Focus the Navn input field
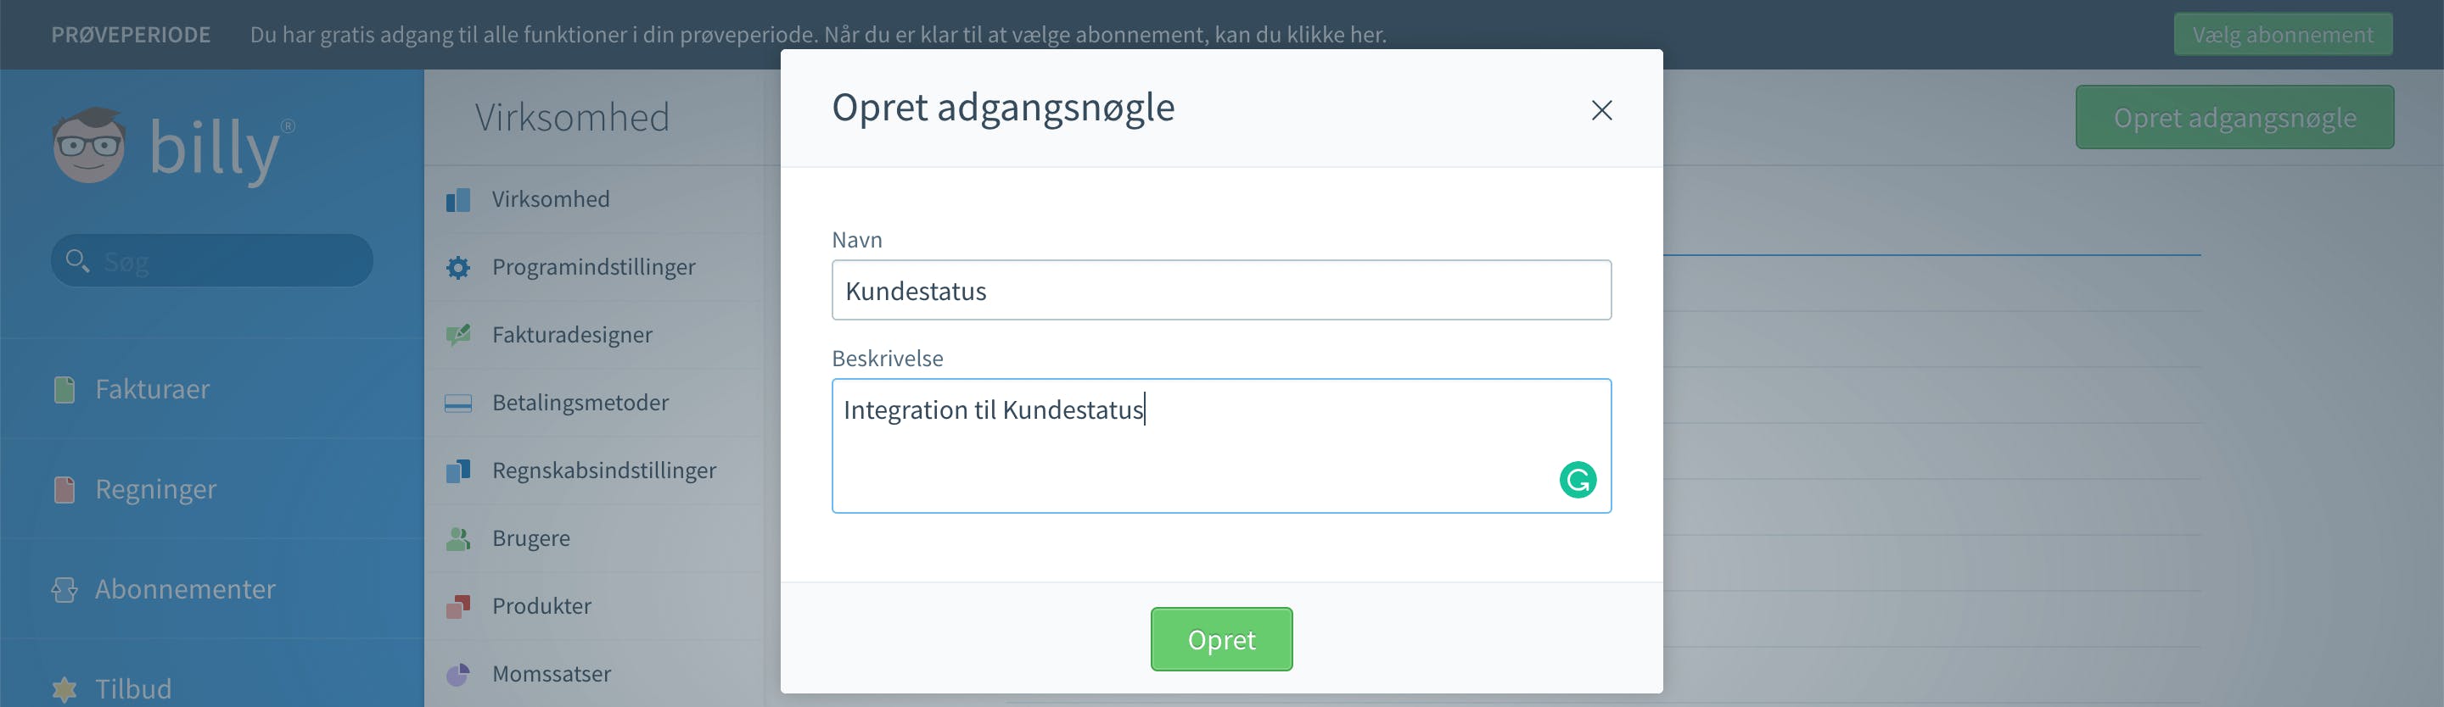The width and height of the screenshot is (2444, 707). (1221, 290)
